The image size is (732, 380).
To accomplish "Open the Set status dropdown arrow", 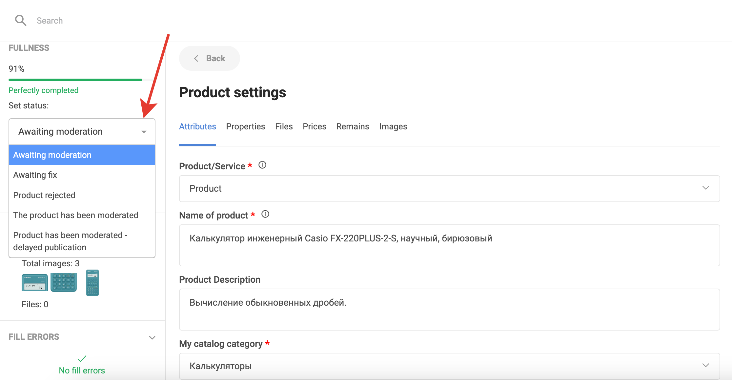I will point(144,132).
